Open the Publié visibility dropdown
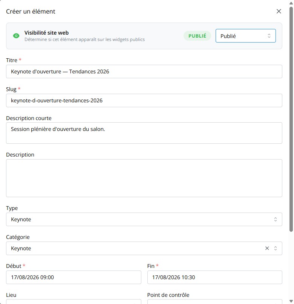 [245, 36]
